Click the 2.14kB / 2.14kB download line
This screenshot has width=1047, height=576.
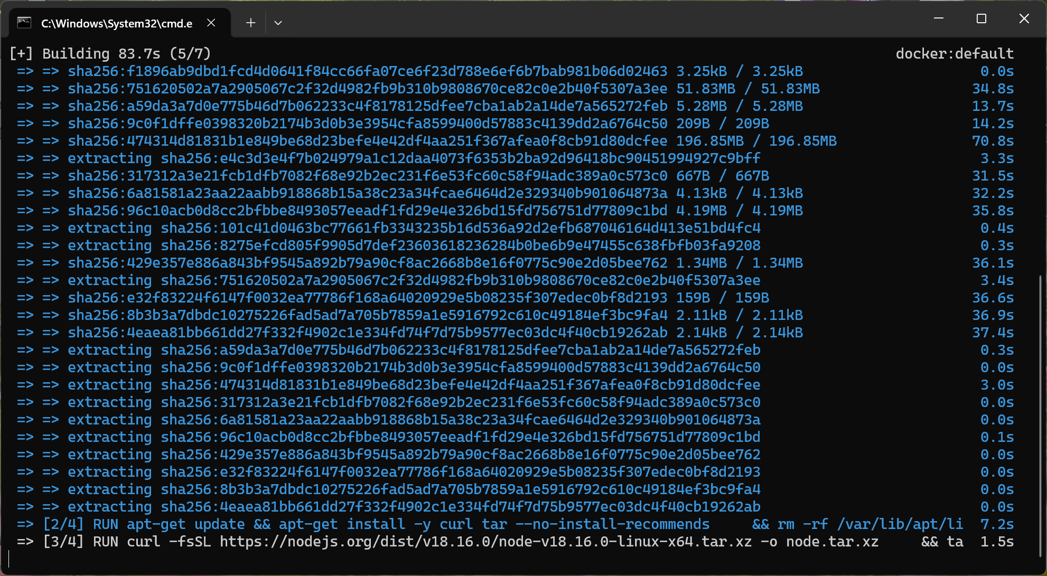point(515,332)
